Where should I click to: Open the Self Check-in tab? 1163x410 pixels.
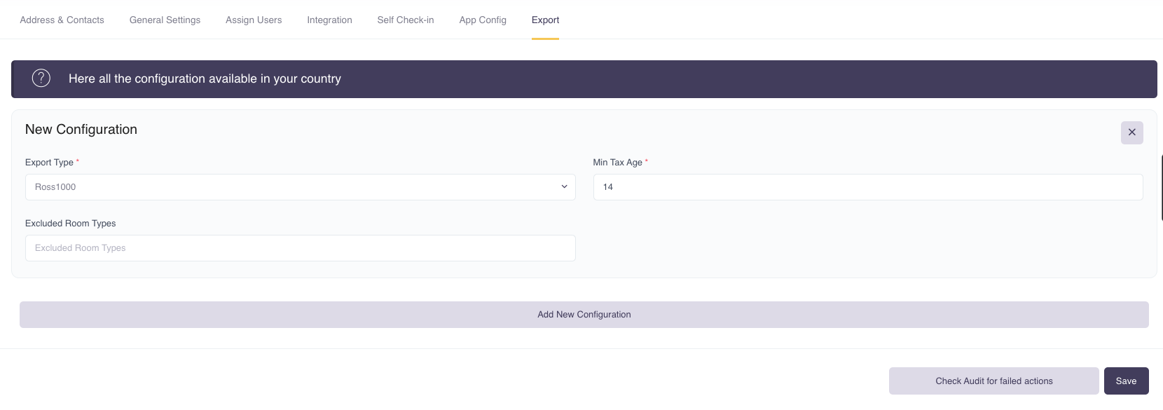[x=406, y=20]
